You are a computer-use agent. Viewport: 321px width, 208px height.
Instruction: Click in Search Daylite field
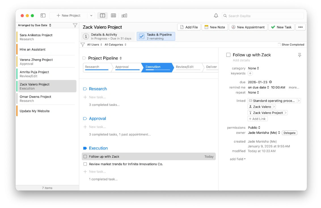click(x=263, y=16)
